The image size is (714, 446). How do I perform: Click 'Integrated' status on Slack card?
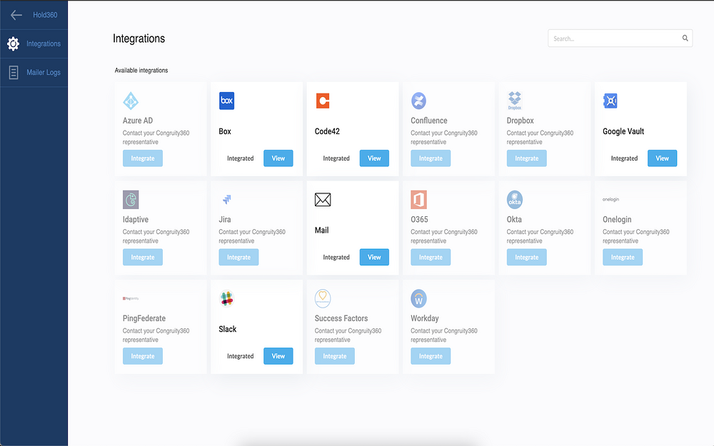[x=241, y=356]
